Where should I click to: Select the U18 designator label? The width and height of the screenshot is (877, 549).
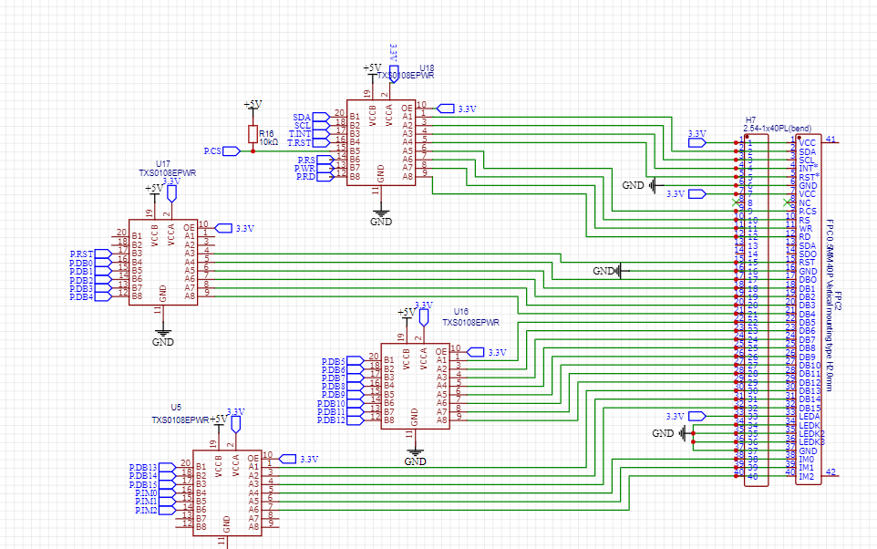click(427, 68)
